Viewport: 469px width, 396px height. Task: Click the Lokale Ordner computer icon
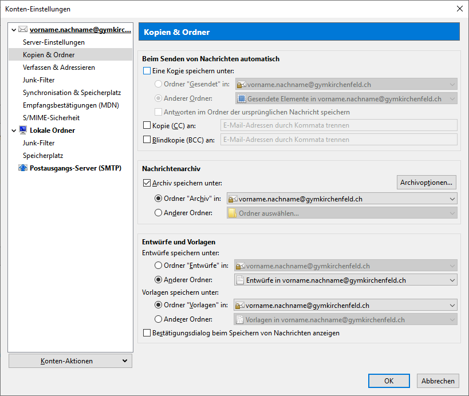(23, 130)
